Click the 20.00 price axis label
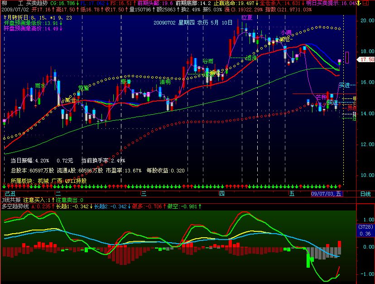This screenshot has height=284, width=375. tap(367, 20)
